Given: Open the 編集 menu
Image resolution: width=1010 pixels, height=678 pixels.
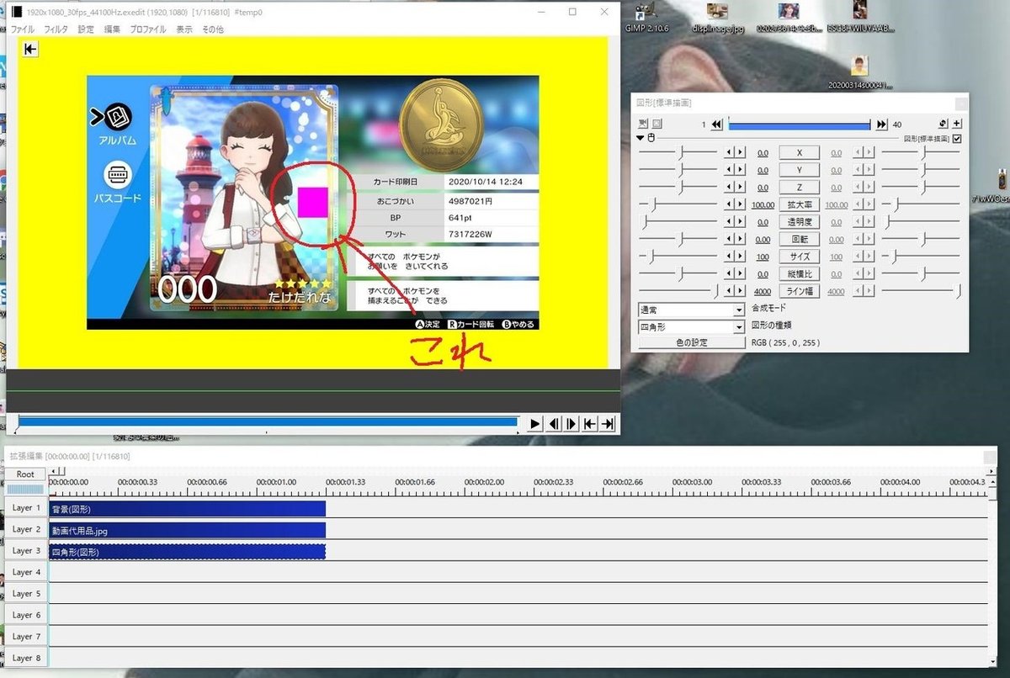Looking at the screenshot, I should [x=112, y=29].
